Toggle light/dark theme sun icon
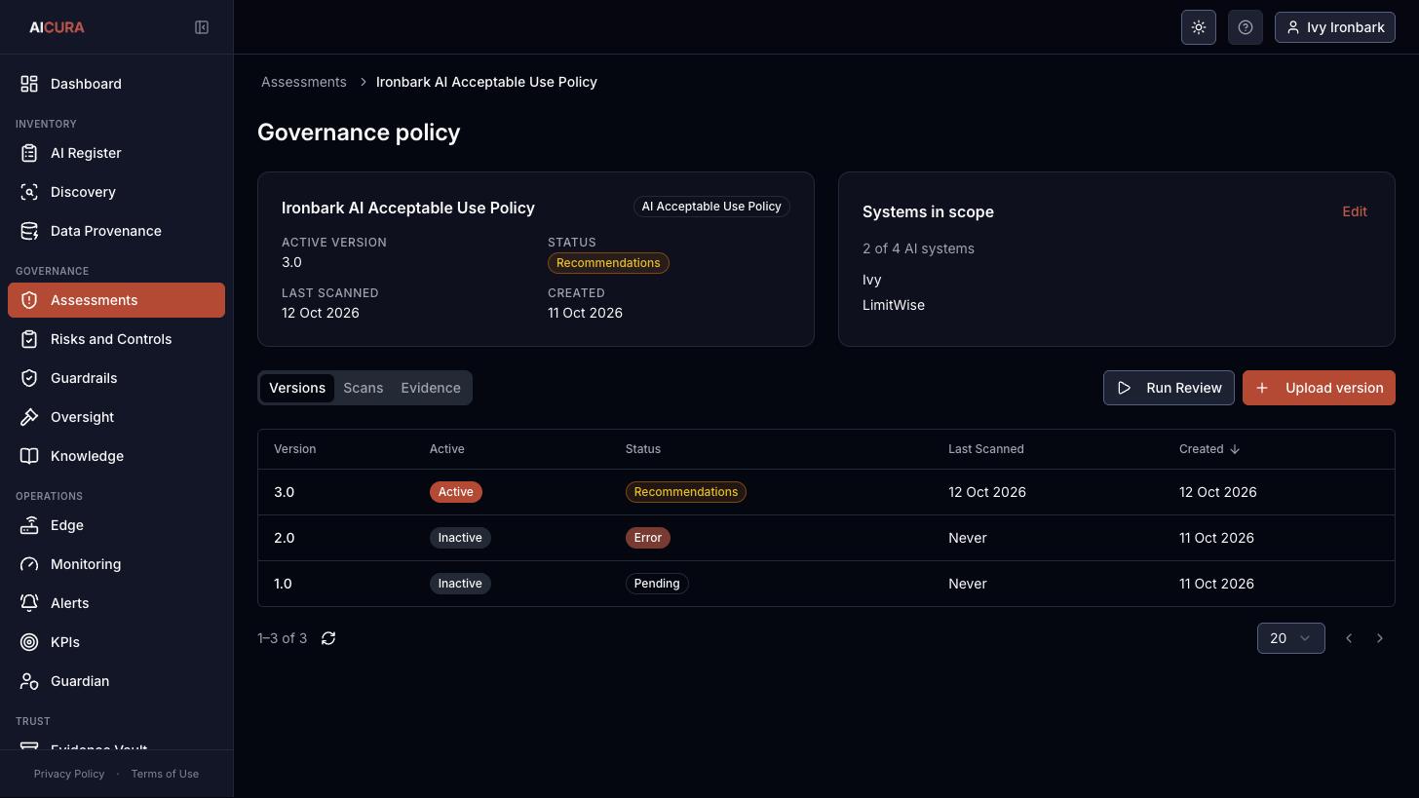Image resolution: width=1419 pixels, height=798 pixels. 1199,27
